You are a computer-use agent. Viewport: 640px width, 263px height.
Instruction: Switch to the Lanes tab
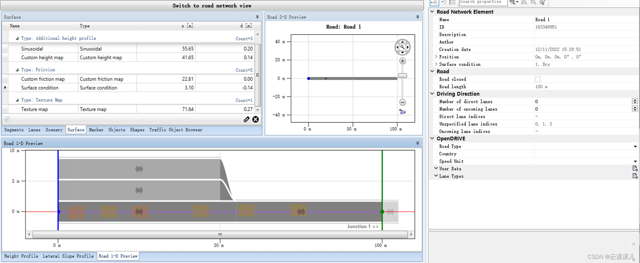[x=34, y=130]
